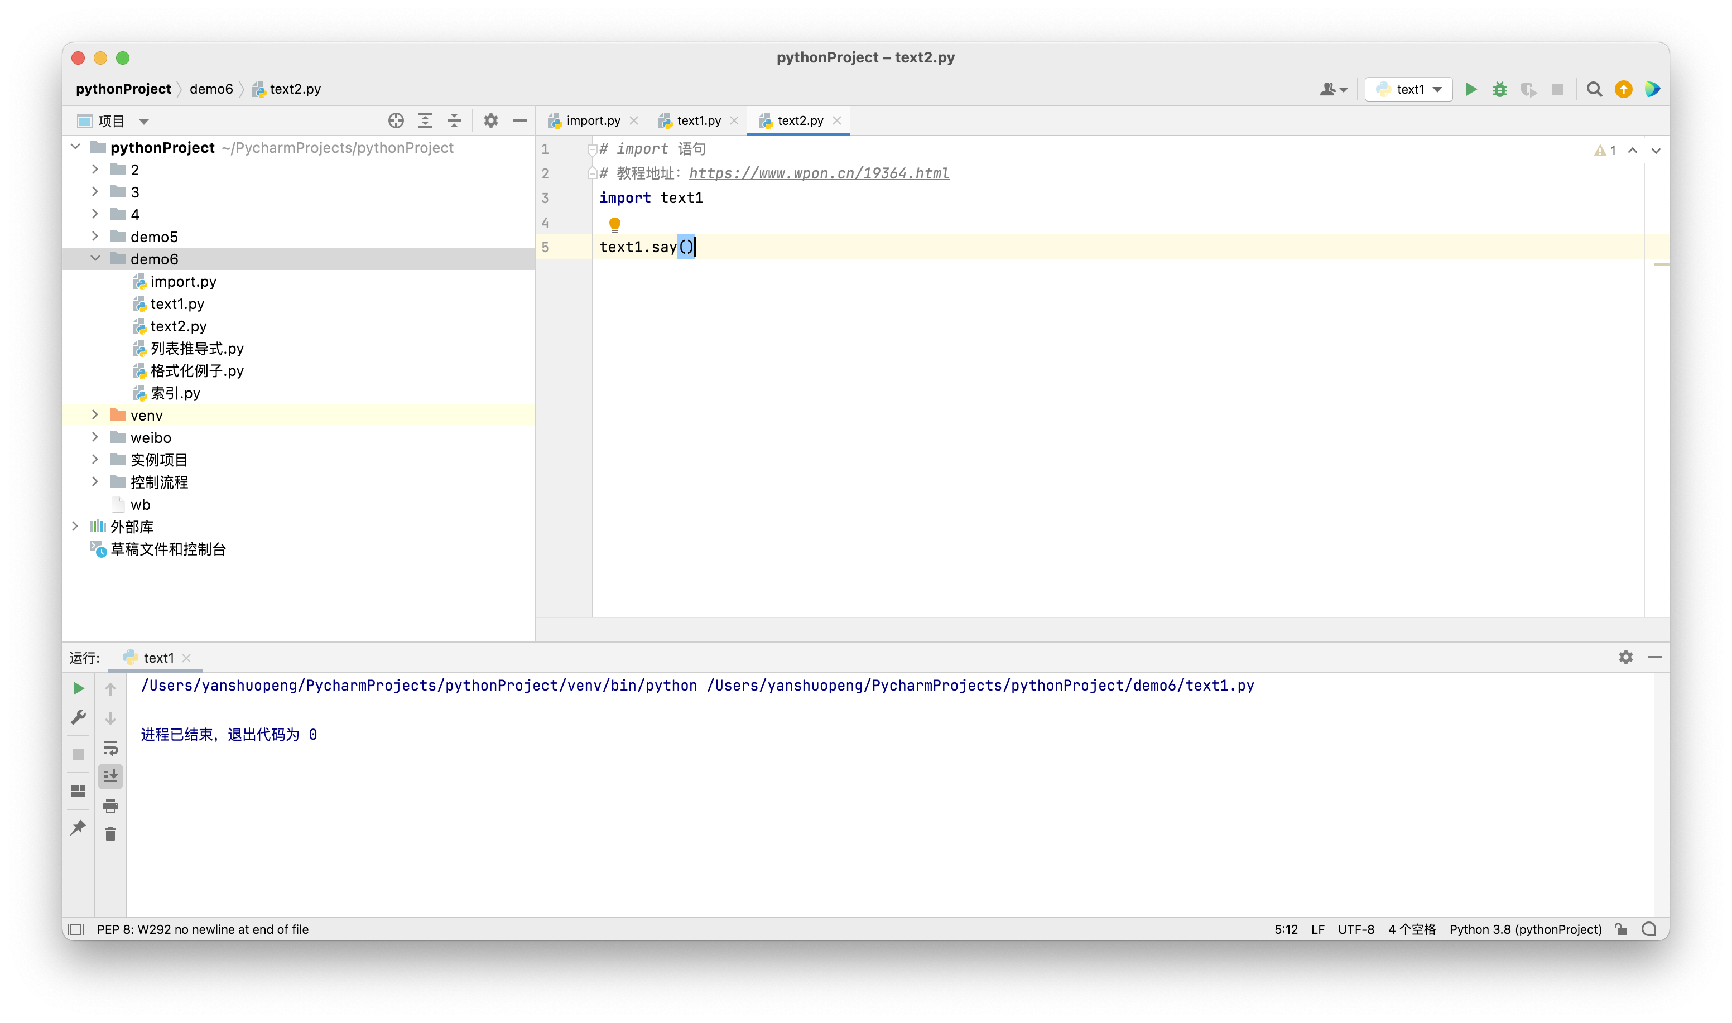Toggle scroll to end in console

pos(110,776)
